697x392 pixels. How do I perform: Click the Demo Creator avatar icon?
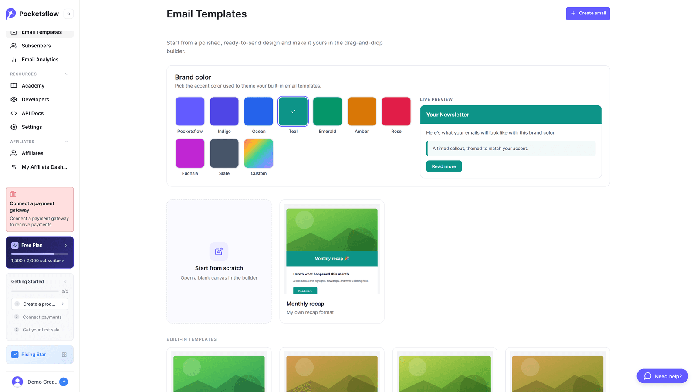(17, 382)
